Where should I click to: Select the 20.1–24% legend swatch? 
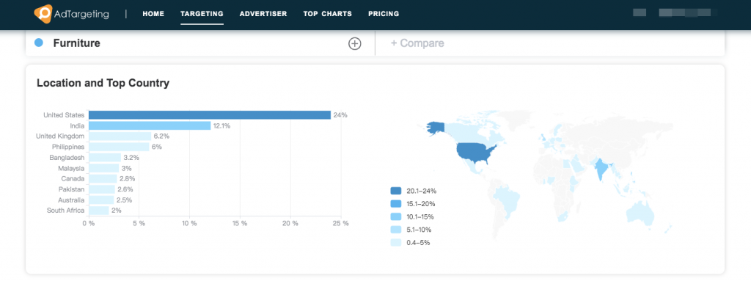click(396, 191)
